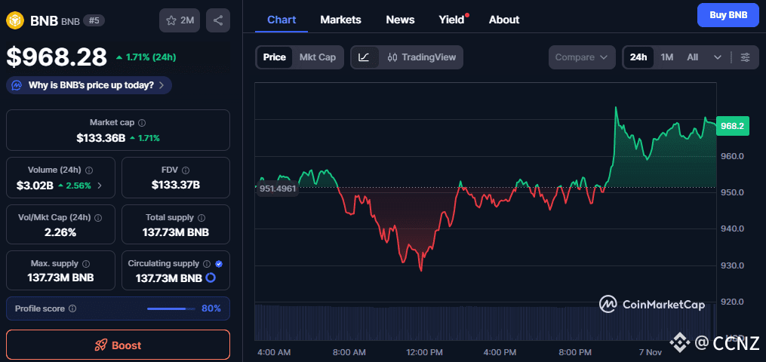Screen dimensions: 766x362
Task: Click the line chart type icon
Action: pyautogui.click(x=364, y=57)
